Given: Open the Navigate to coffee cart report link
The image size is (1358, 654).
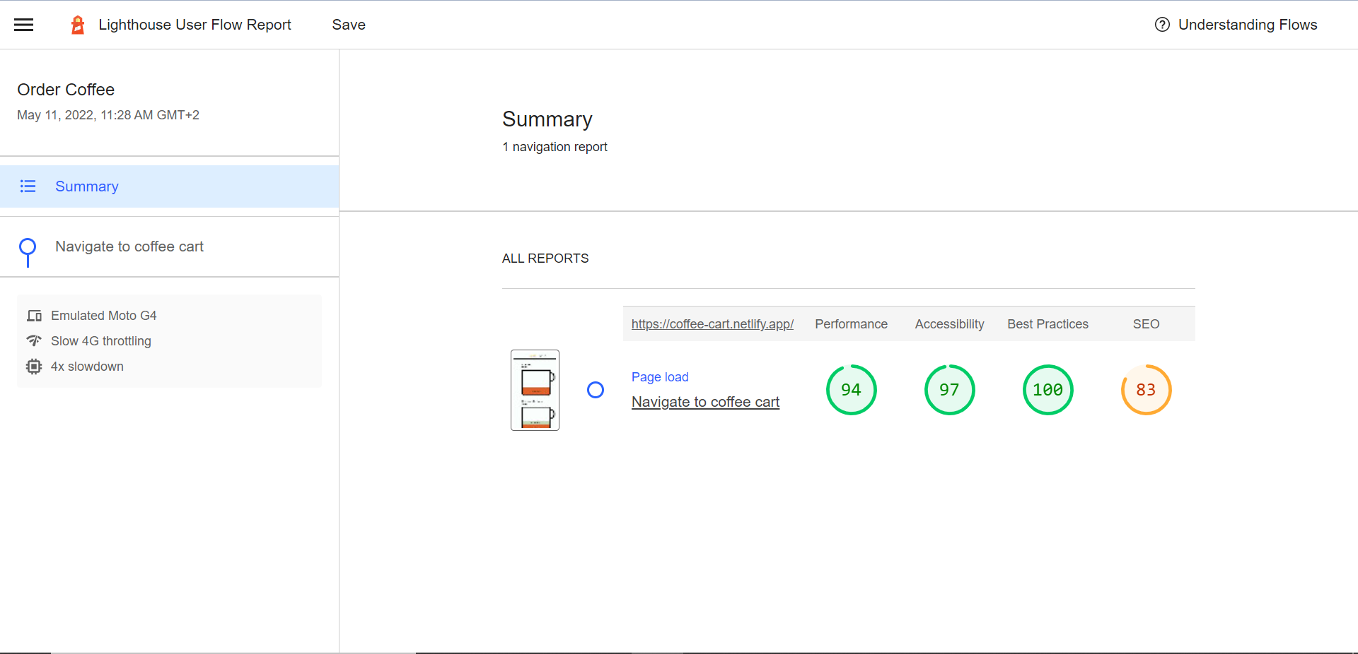Looking at the screenshot, I should (x=705, y=402).
